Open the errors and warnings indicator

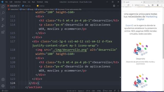5,91
